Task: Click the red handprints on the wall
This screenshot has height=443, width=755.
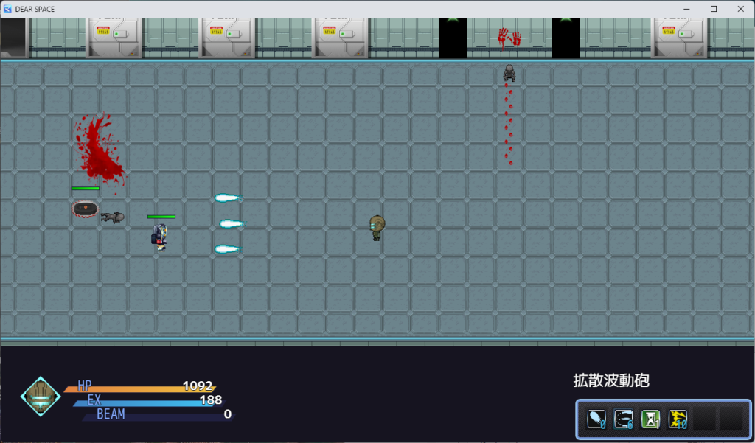Action: [x=509, y=37]
